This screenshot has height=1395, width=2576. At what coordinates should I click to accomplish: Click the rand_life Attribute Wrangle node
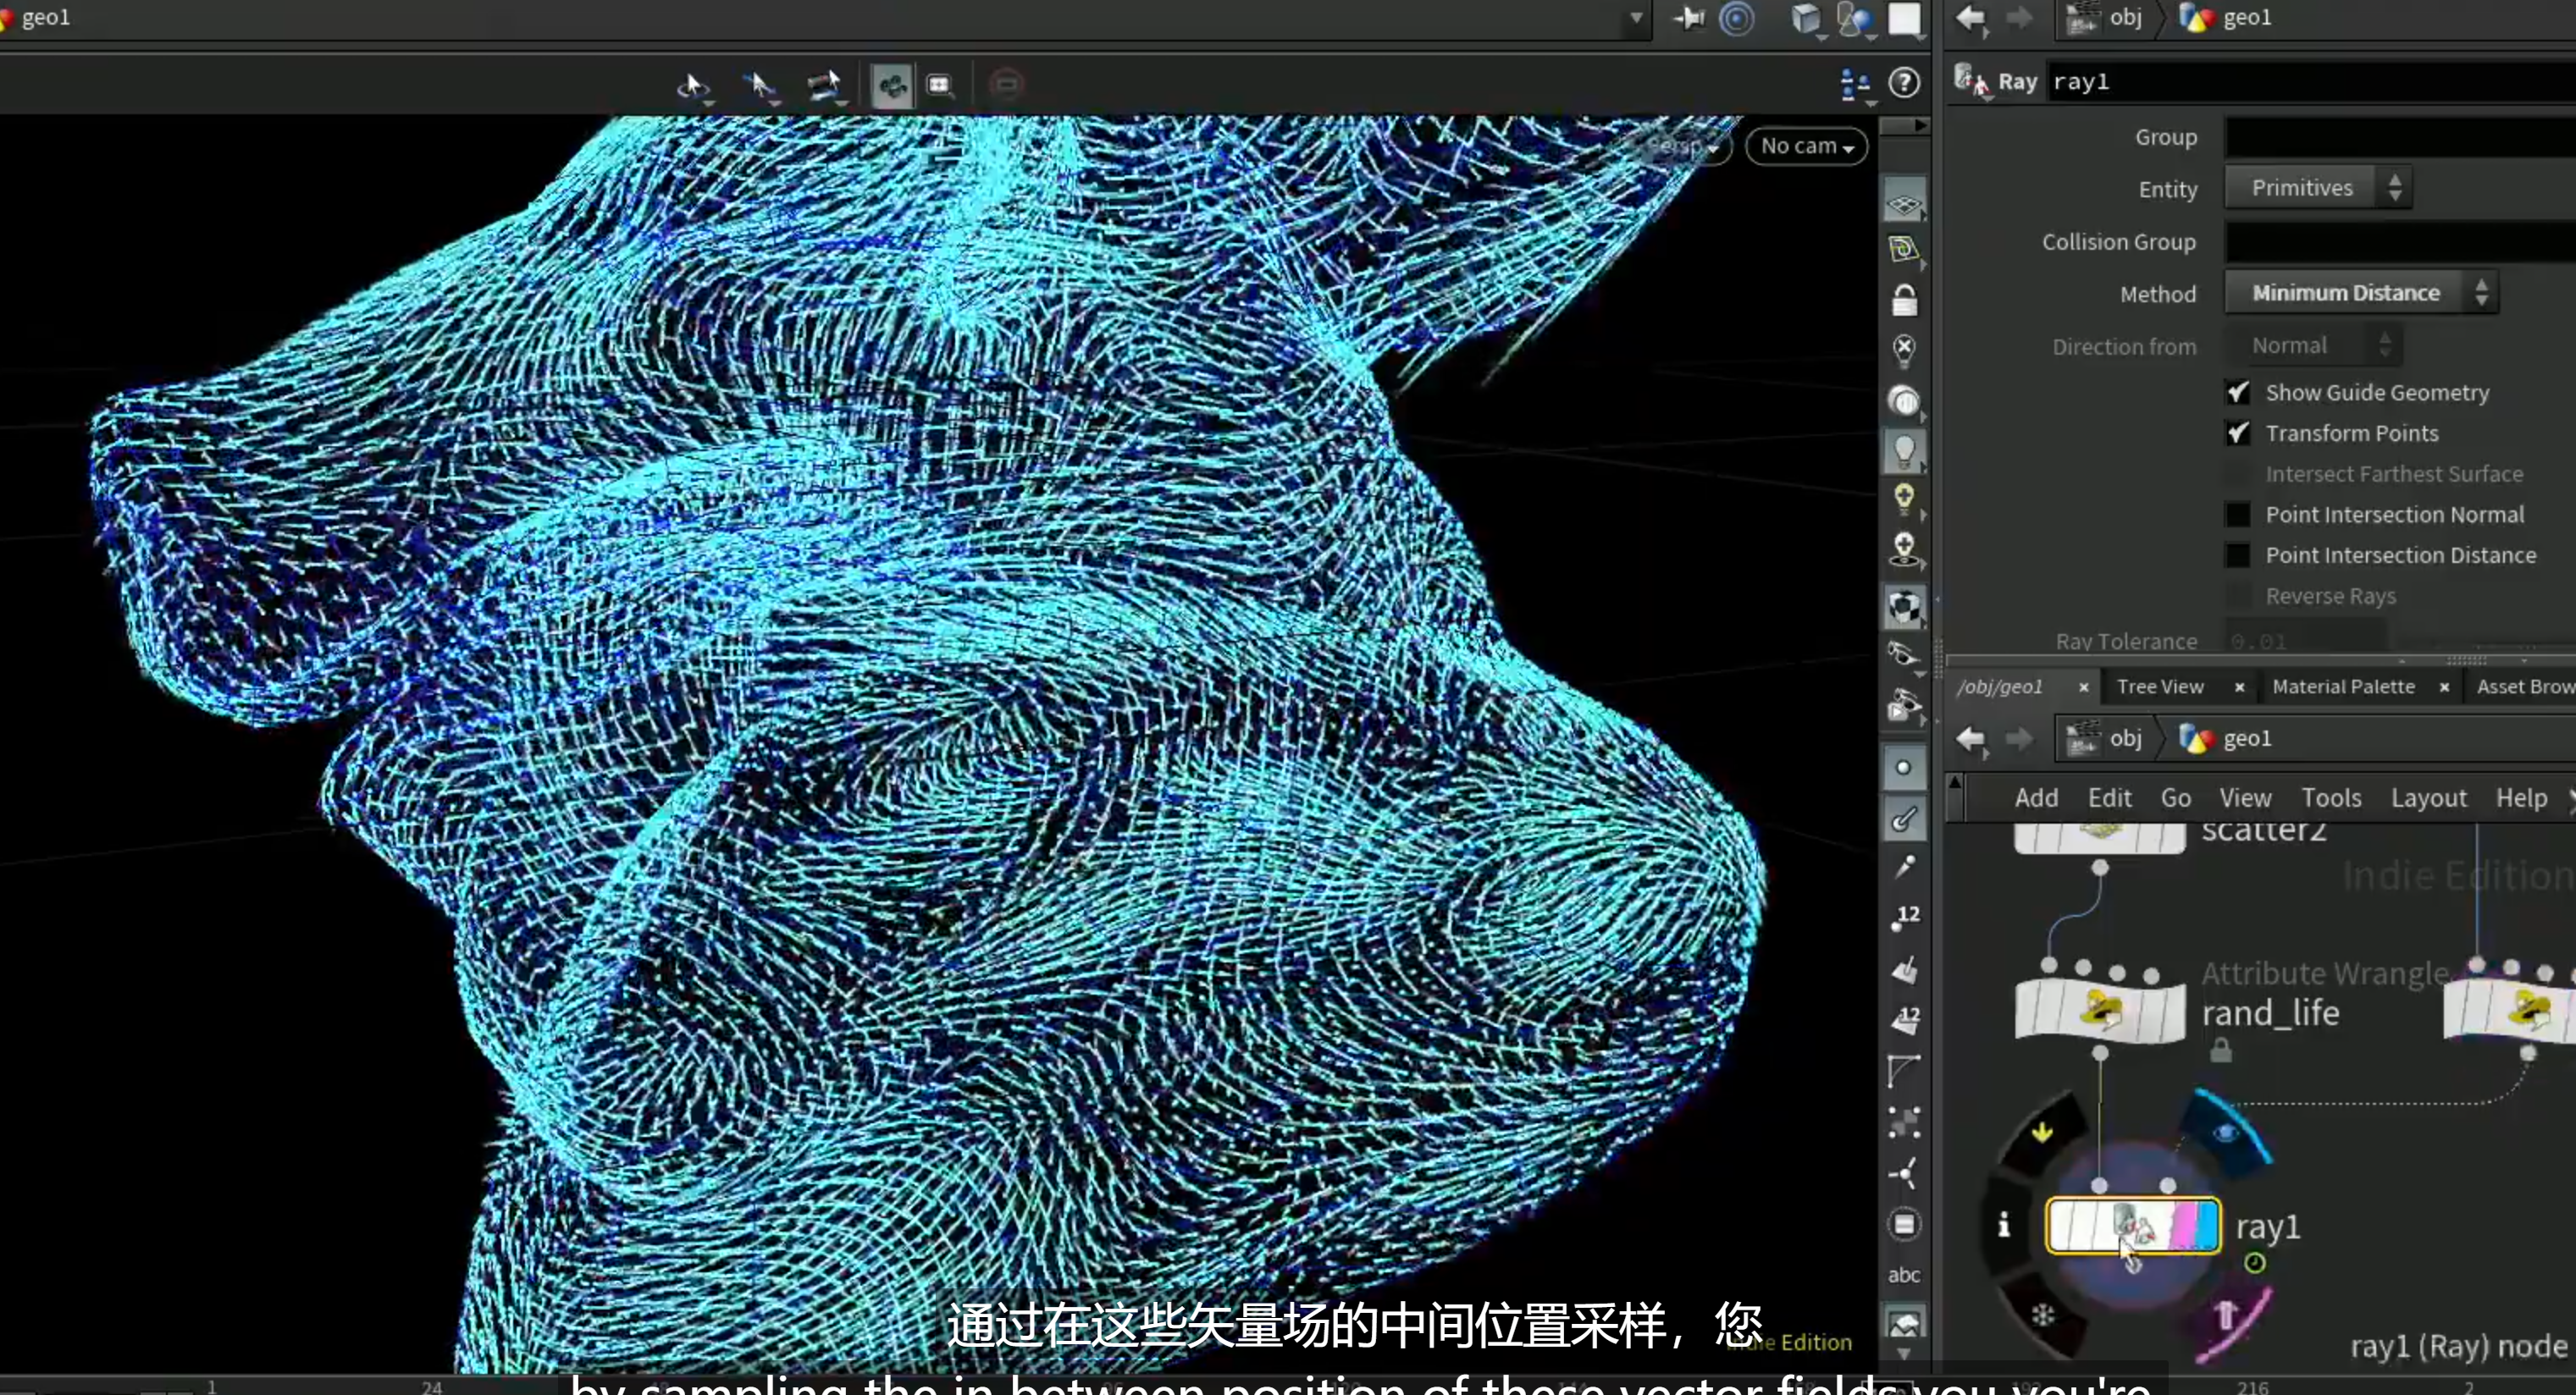[x=2100, y=1012]
